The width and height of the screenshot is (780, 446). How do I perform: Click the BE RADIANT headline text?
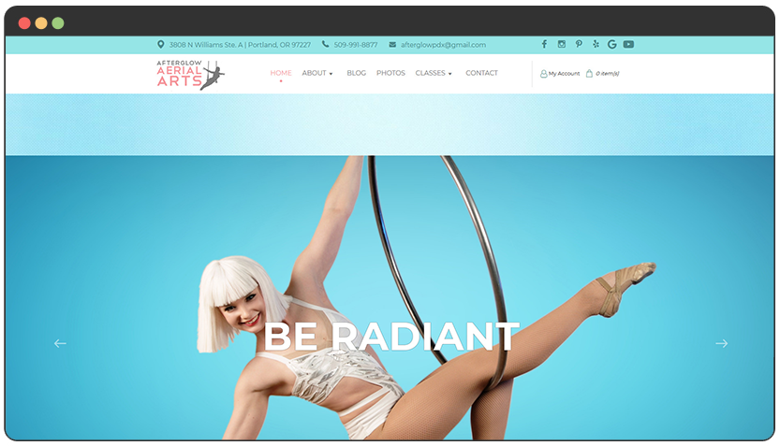click(x=391, y=337)
